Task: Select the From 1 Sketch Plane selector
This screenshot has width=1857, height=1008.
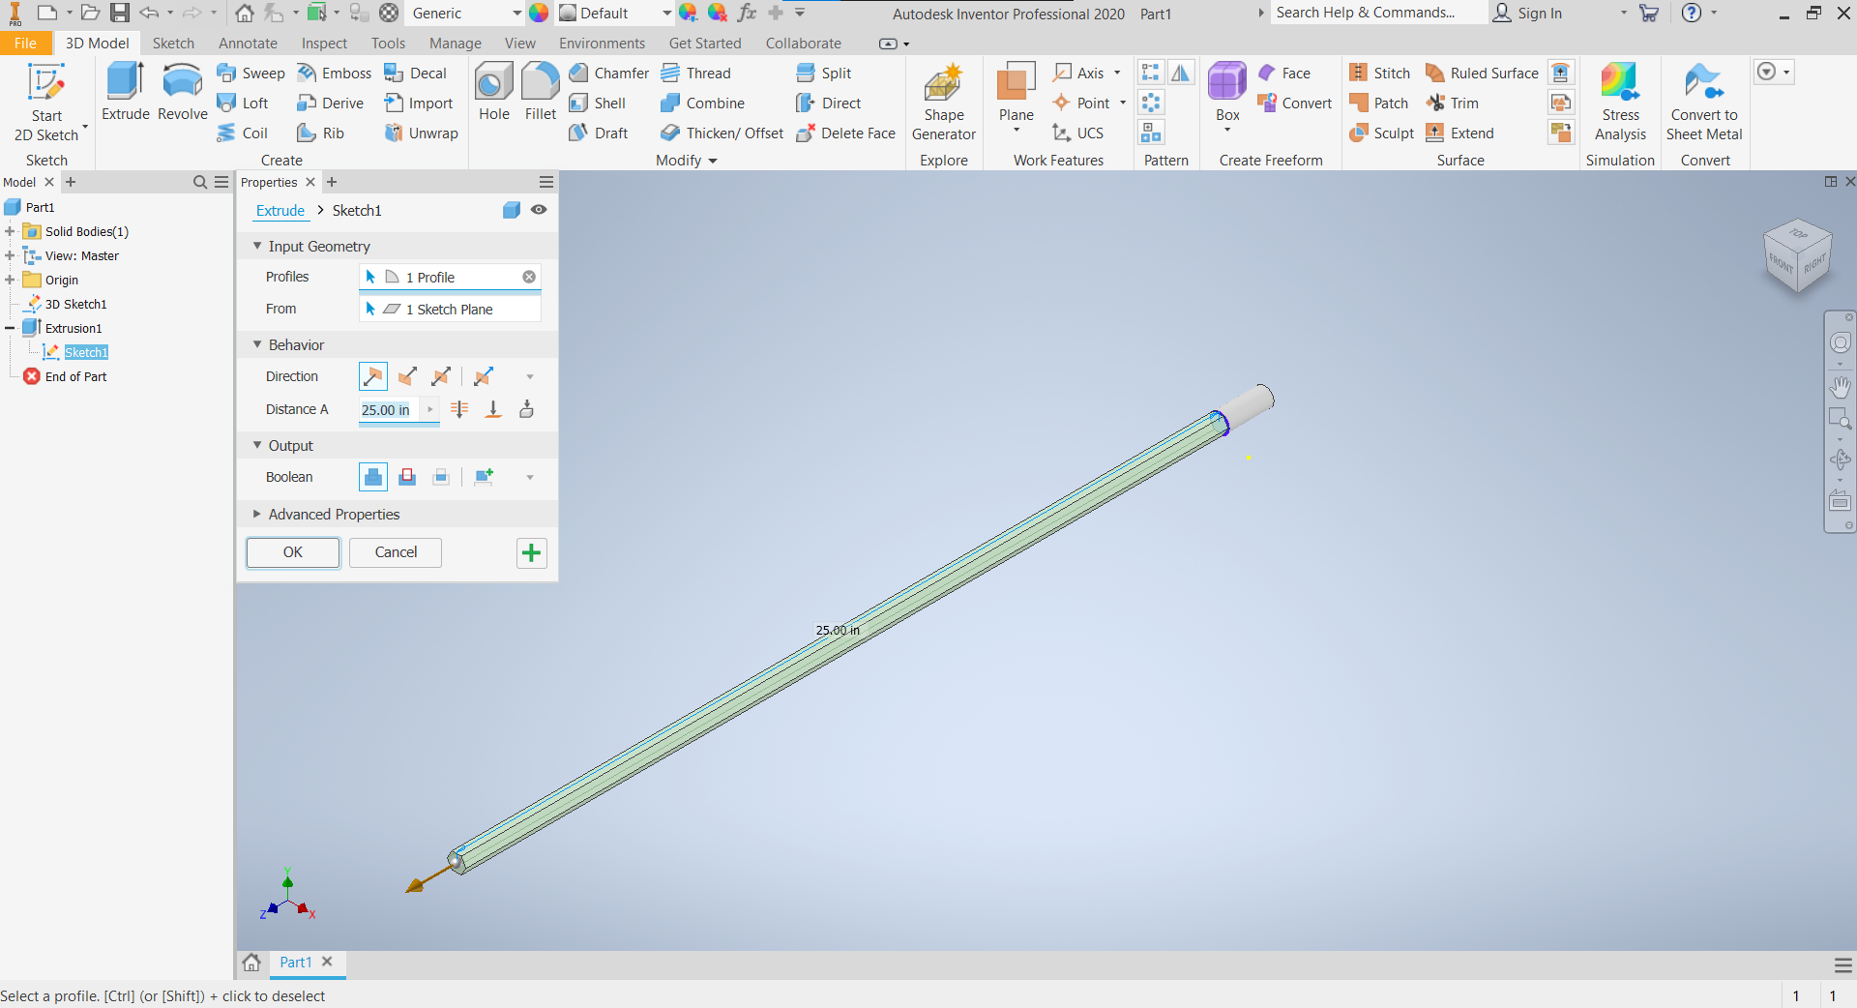Action: (x=450, y=310)
